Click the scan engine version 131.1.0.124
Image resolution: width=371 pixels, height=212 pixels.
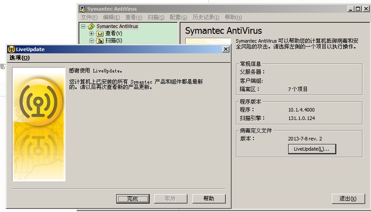coord(302,118)
